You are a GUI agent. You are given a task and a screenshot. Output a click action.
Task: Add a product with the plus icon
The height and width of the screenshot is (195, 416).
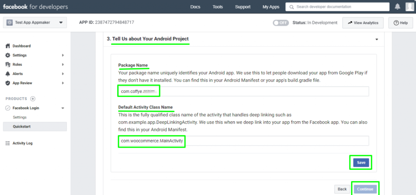[x=32, y=99]
